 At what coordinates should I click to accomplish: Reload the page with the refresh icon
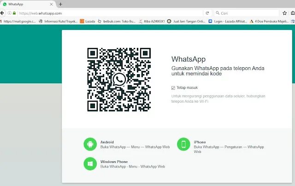click(207, 13)
